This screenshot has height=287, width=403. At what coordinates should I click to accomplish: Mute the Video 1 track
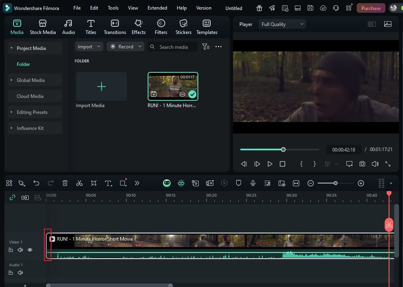20,250
